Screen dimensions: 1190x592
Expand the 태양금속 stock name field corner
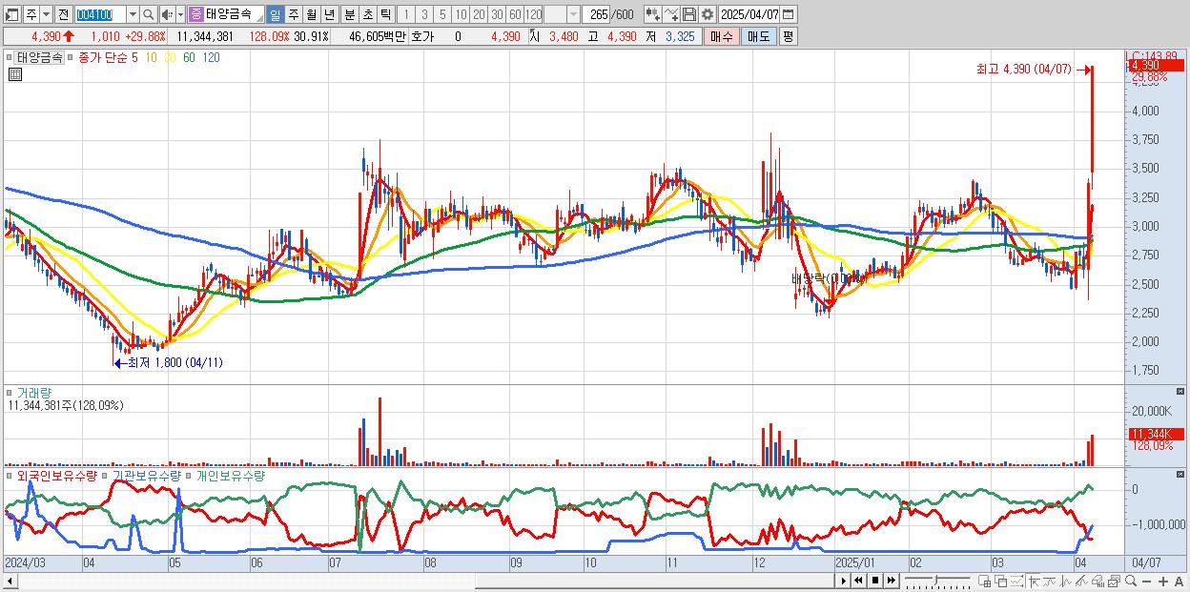pyautogui.click(x=258, y=18)
